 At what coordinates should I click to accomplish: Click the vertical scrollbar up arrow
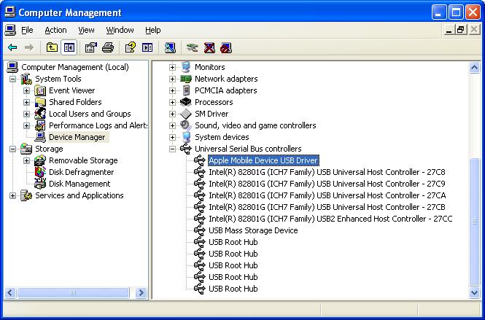point(474,67)
